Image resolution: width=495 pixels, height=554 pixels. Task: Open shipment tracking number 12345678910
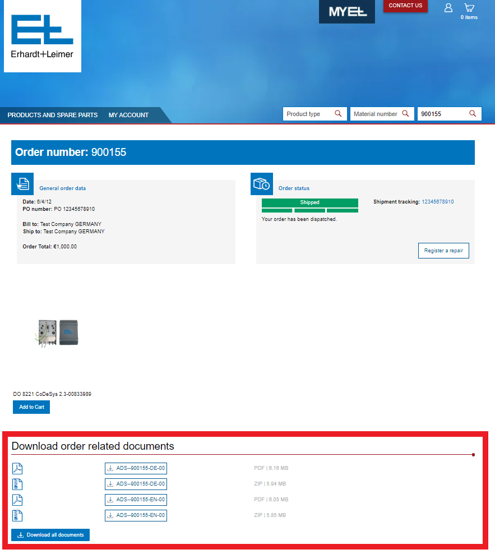pyautogui.click(x=437, y=202)
